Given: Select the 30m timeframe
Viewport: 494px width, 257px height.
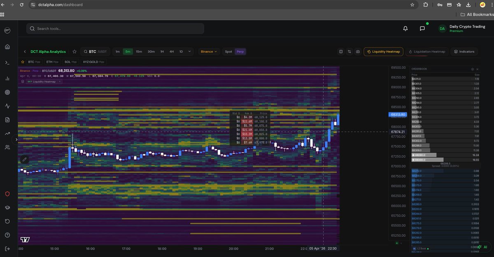Looking at the screenshot, I should 151,51.
